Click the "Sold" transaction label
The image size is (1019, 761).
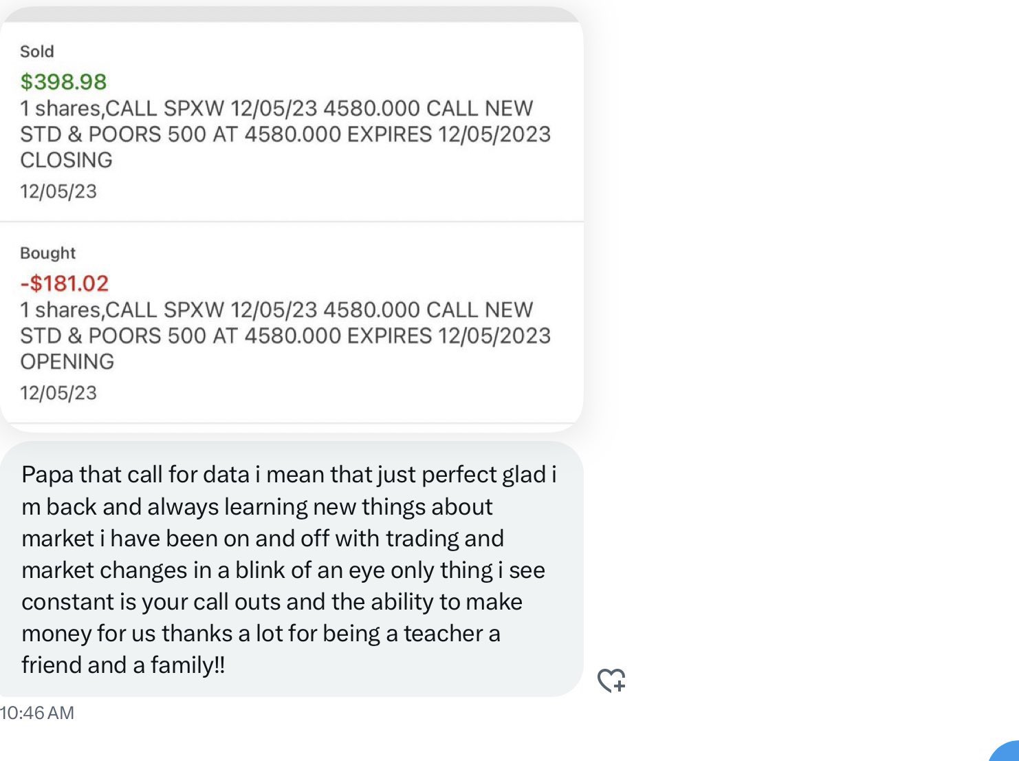[37, 52]
